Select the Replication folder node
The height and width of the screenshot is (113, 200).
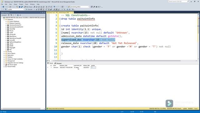pos(11,55)
